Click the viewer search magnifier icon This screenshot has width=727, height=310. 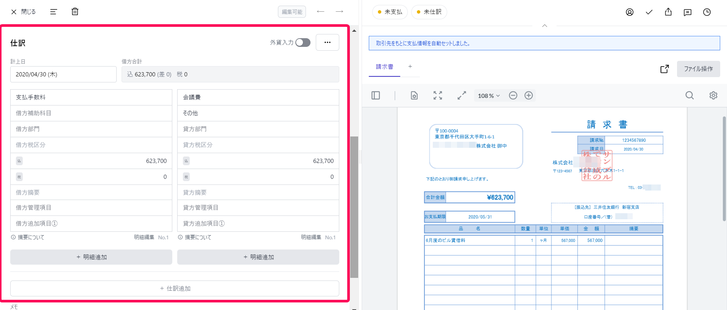click(690, 96)
